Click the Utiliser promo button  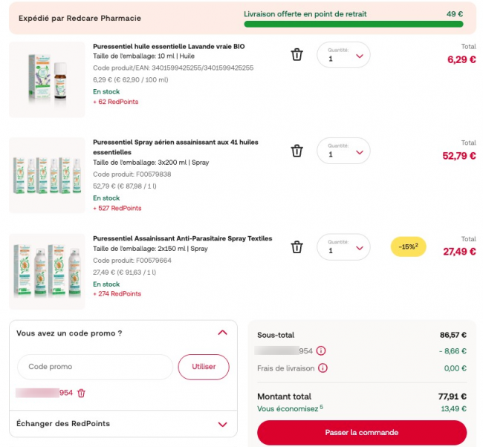[204, 367]
